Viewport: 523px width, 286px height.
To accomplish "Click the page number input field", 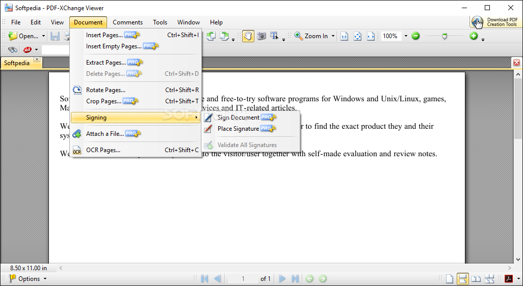I will coord(243,279).
